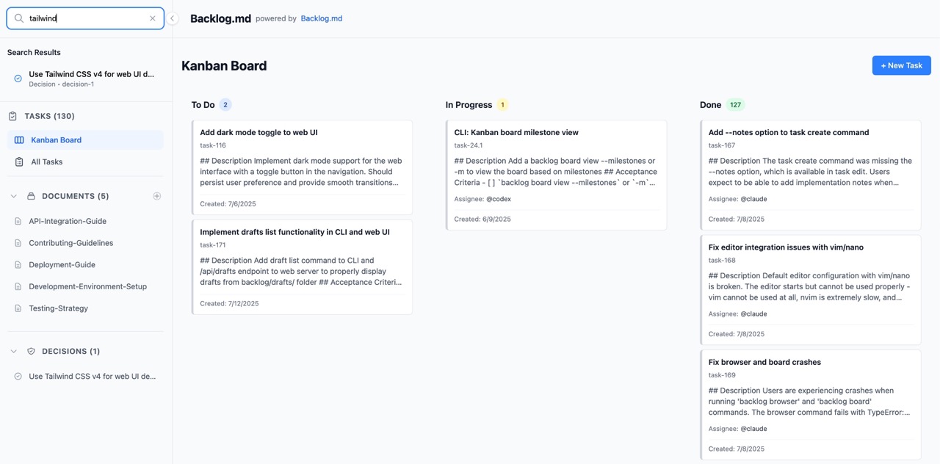Click the Deployment-Guide file icon
Viewport: 940px width, 464px height.
(x=16, y=264)
